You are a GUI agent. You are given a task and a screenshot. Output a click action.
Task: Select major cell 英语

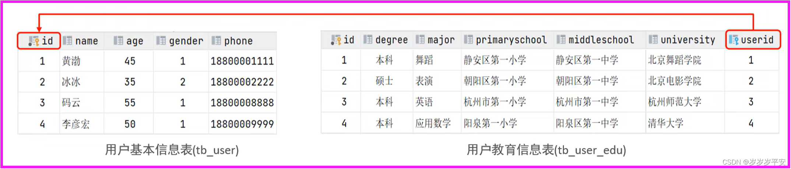[424, 102]
